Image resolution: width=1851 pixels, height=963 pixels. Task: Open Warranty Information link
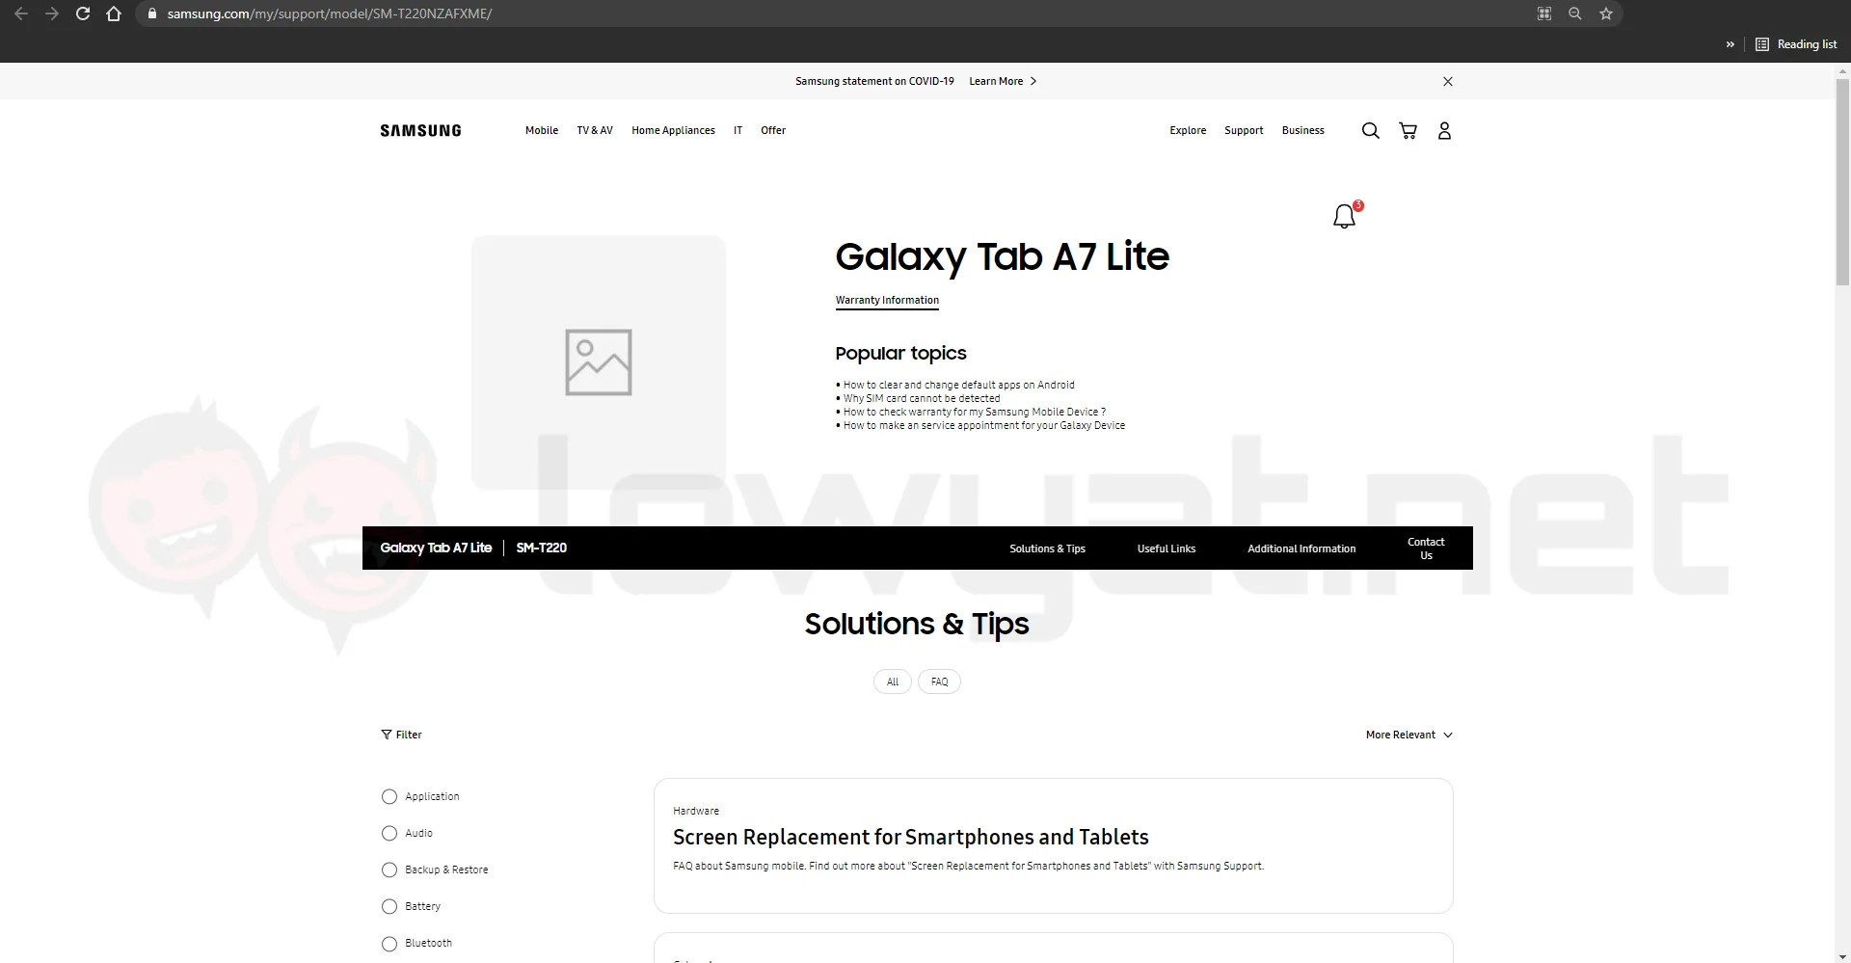tap(887, 300)
